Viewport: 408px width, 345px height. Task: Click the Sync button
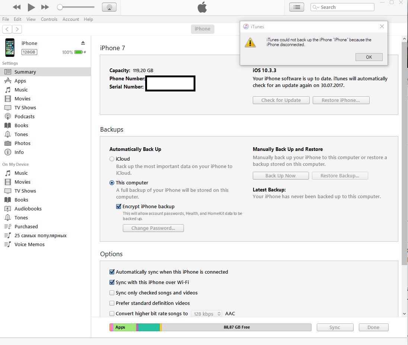[335, 327]
